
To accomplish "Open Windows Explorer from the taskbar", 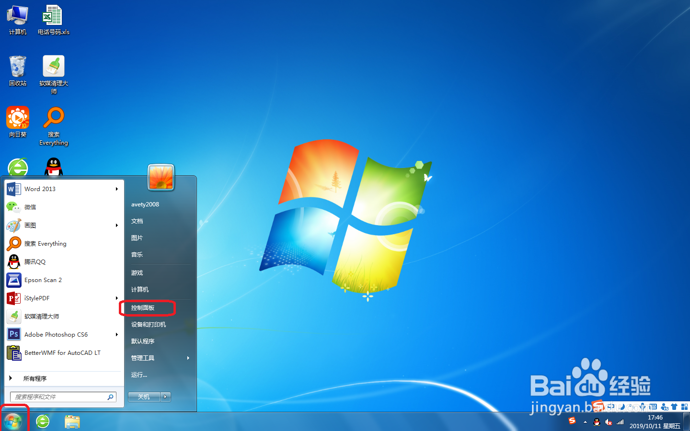I will [72, 421].
